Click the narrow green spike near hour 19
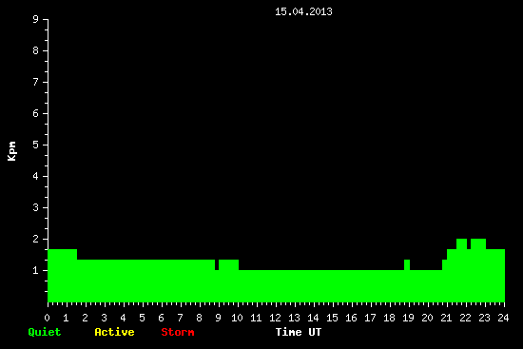 [x=407, y=265]
